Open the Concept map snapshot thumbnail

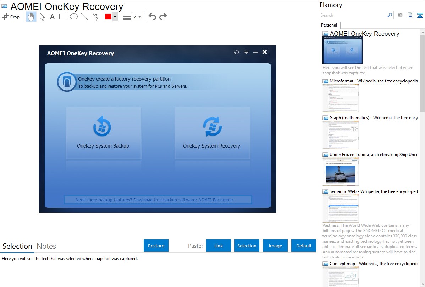[341, 277]
